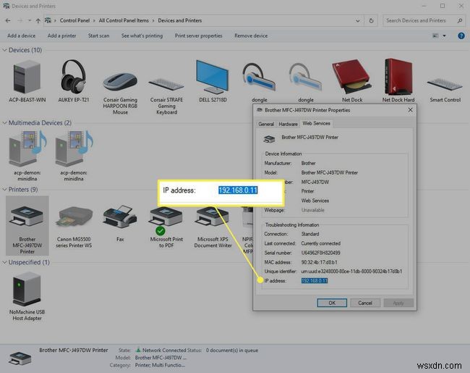Click the Unavailable webpage text

coord(313,210)
